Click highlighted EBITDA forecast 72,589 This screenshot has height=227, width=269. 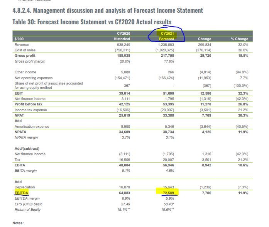169,193
